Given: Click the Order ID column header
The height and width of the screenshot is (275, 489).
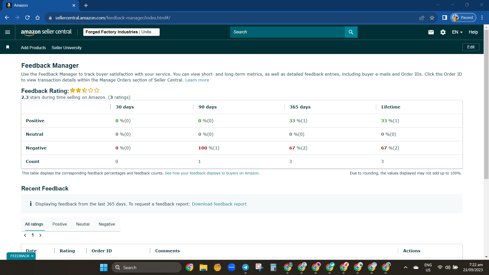Looking at the screenshot, I should (x=102, y=251).
